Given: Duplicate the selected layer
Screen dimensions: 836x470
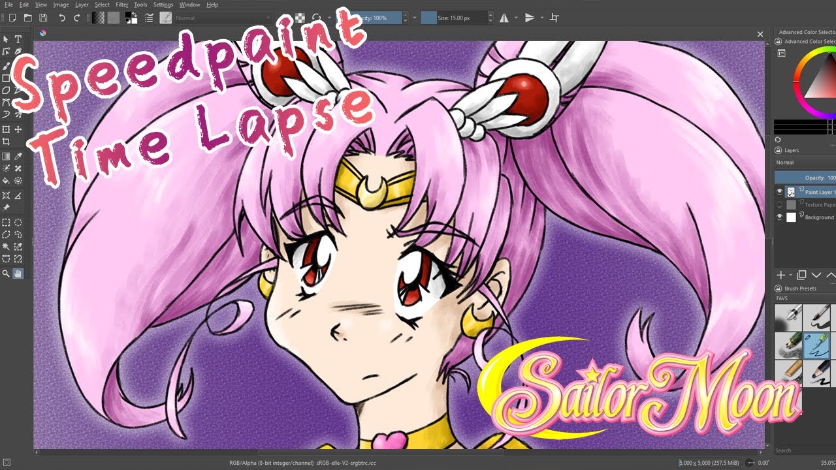Looking at the screenshot, I should click(802, 275).
